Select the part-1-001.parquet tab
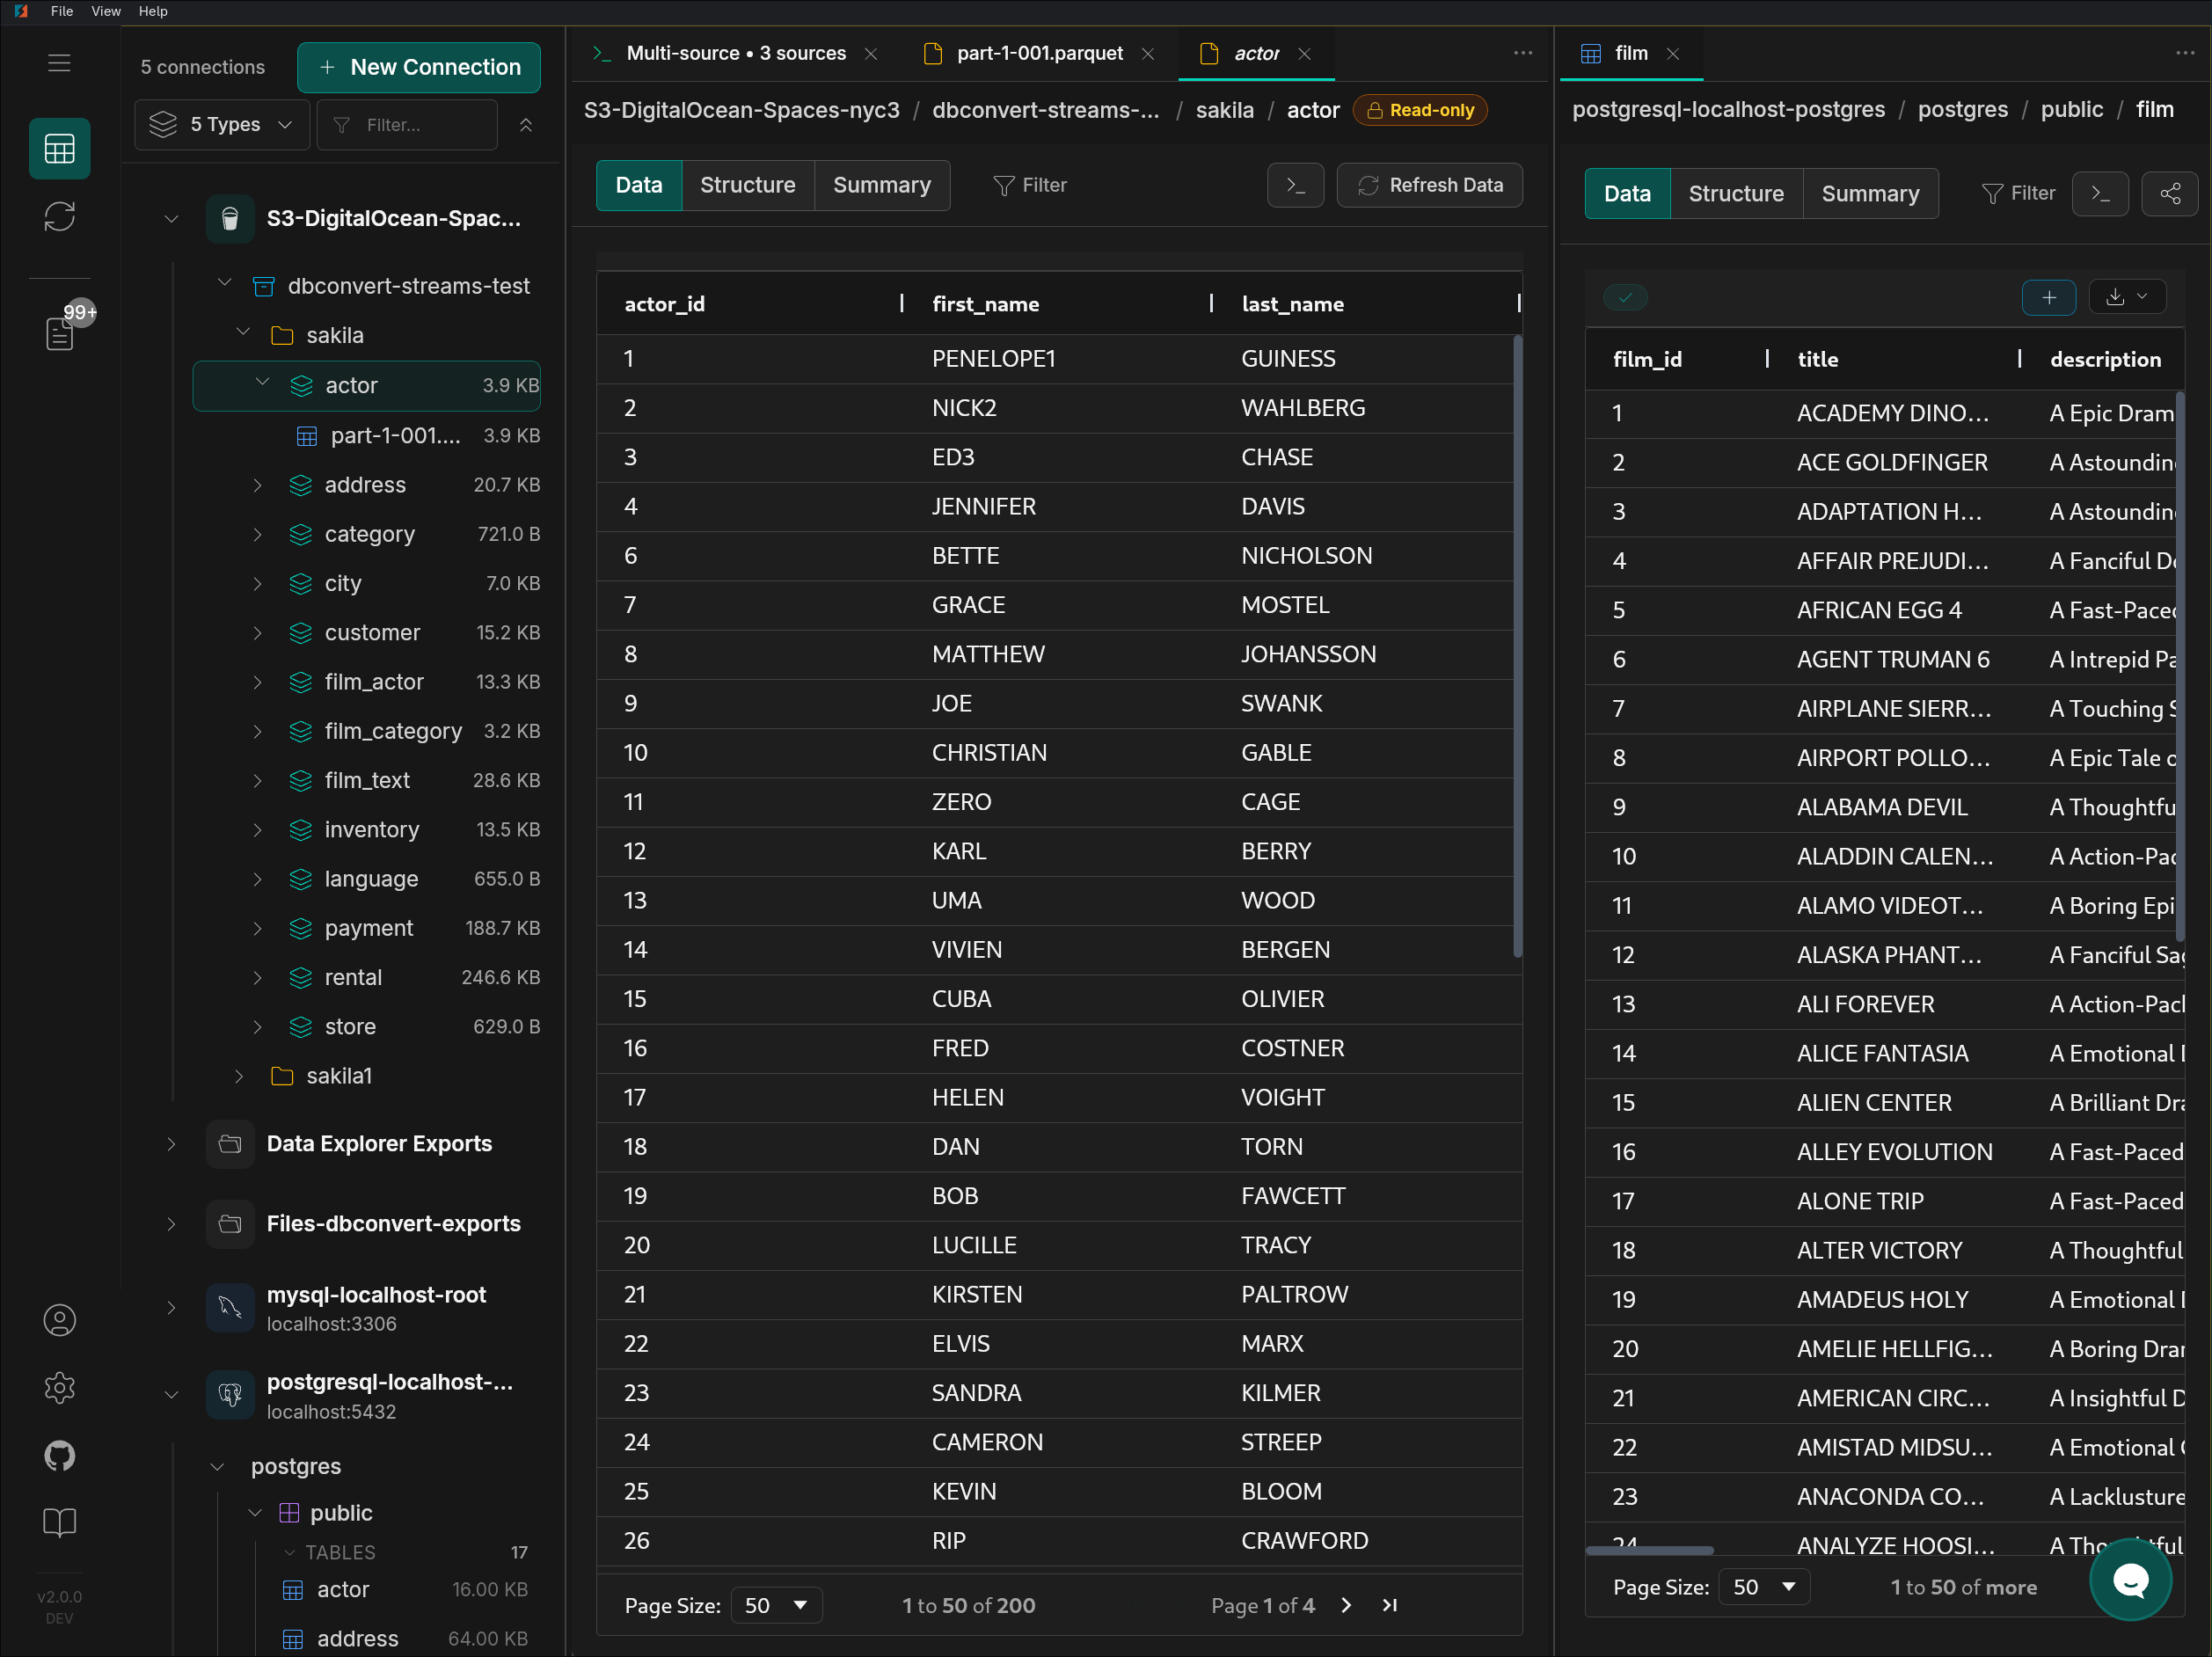This screenshot has width=2212, height=1657. tap(1039, 53)
